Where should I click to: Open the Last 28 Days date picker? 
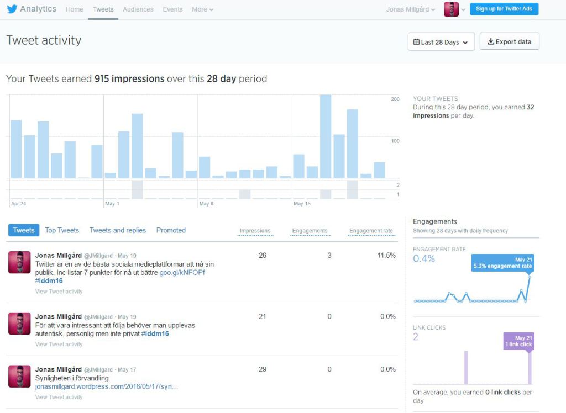[x=441, y=42]
